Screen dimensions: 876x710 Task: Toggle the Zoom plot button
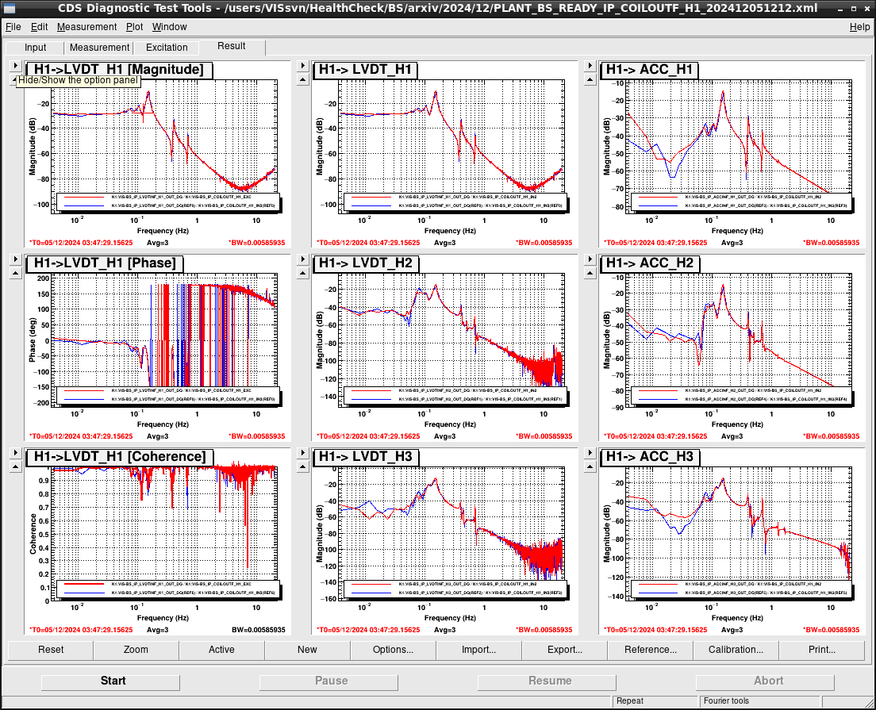136,650
